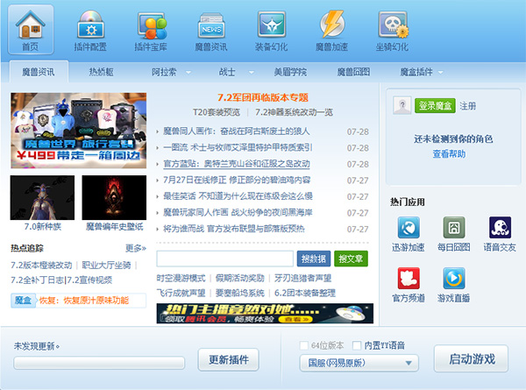Image resolution: width=526 pixels, height=390 pixels.
Task: Focus the search input field
Action: point(225,259)
